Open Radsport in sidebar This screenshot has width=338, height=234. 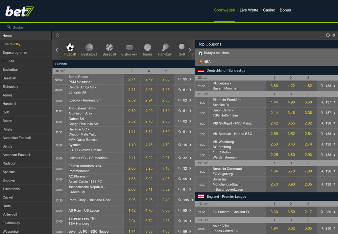click(x=26, y=163)
